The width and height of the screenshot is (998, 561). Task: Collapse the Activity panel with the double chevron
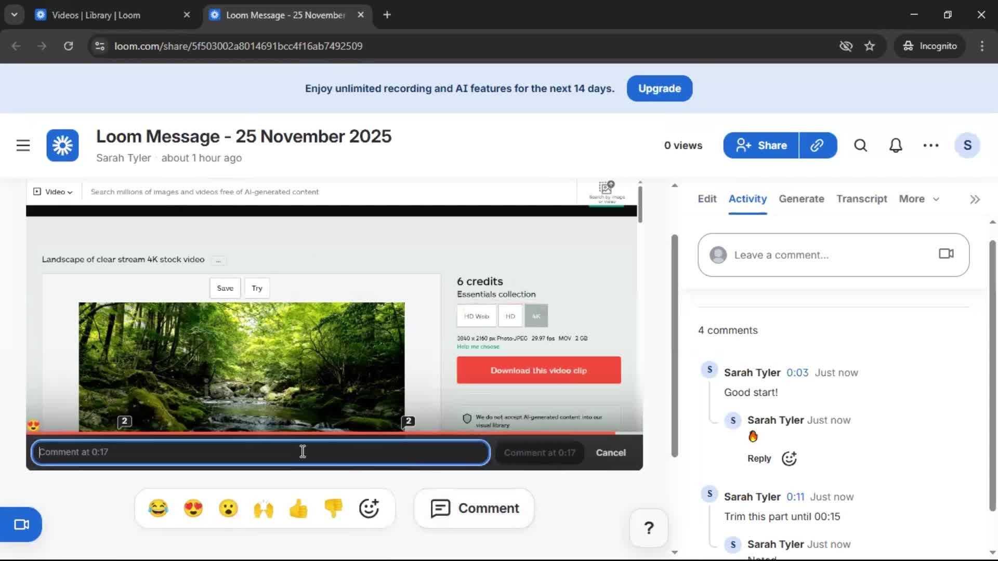(x=974, y=199)
